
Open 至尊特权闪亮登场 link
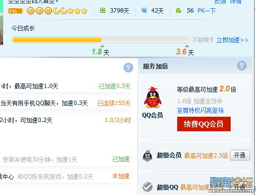[x=201, y=111]
